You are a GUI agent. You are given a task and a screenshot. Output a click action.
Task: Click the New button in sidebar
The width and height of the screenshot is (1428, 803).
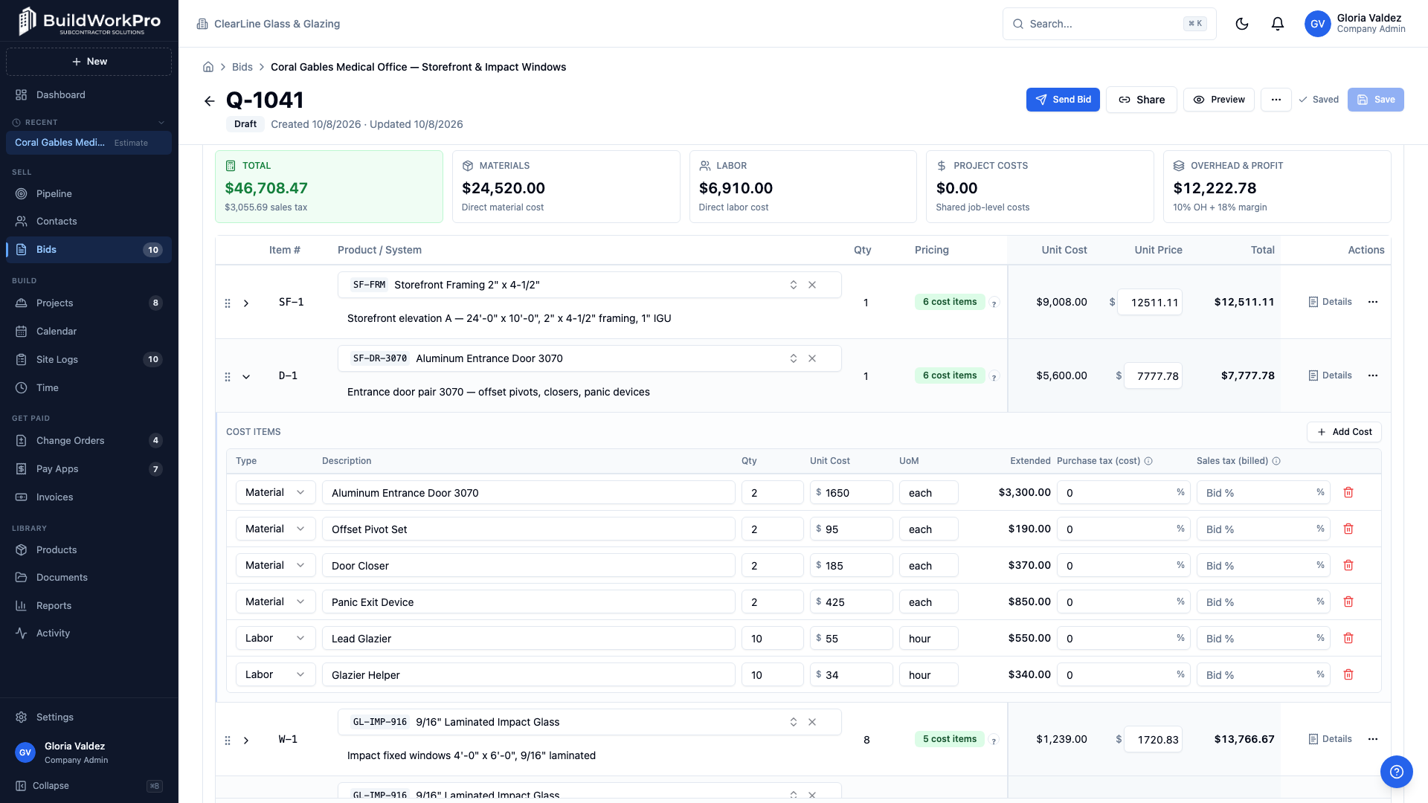pyautogui.click(x=89, y=62)
